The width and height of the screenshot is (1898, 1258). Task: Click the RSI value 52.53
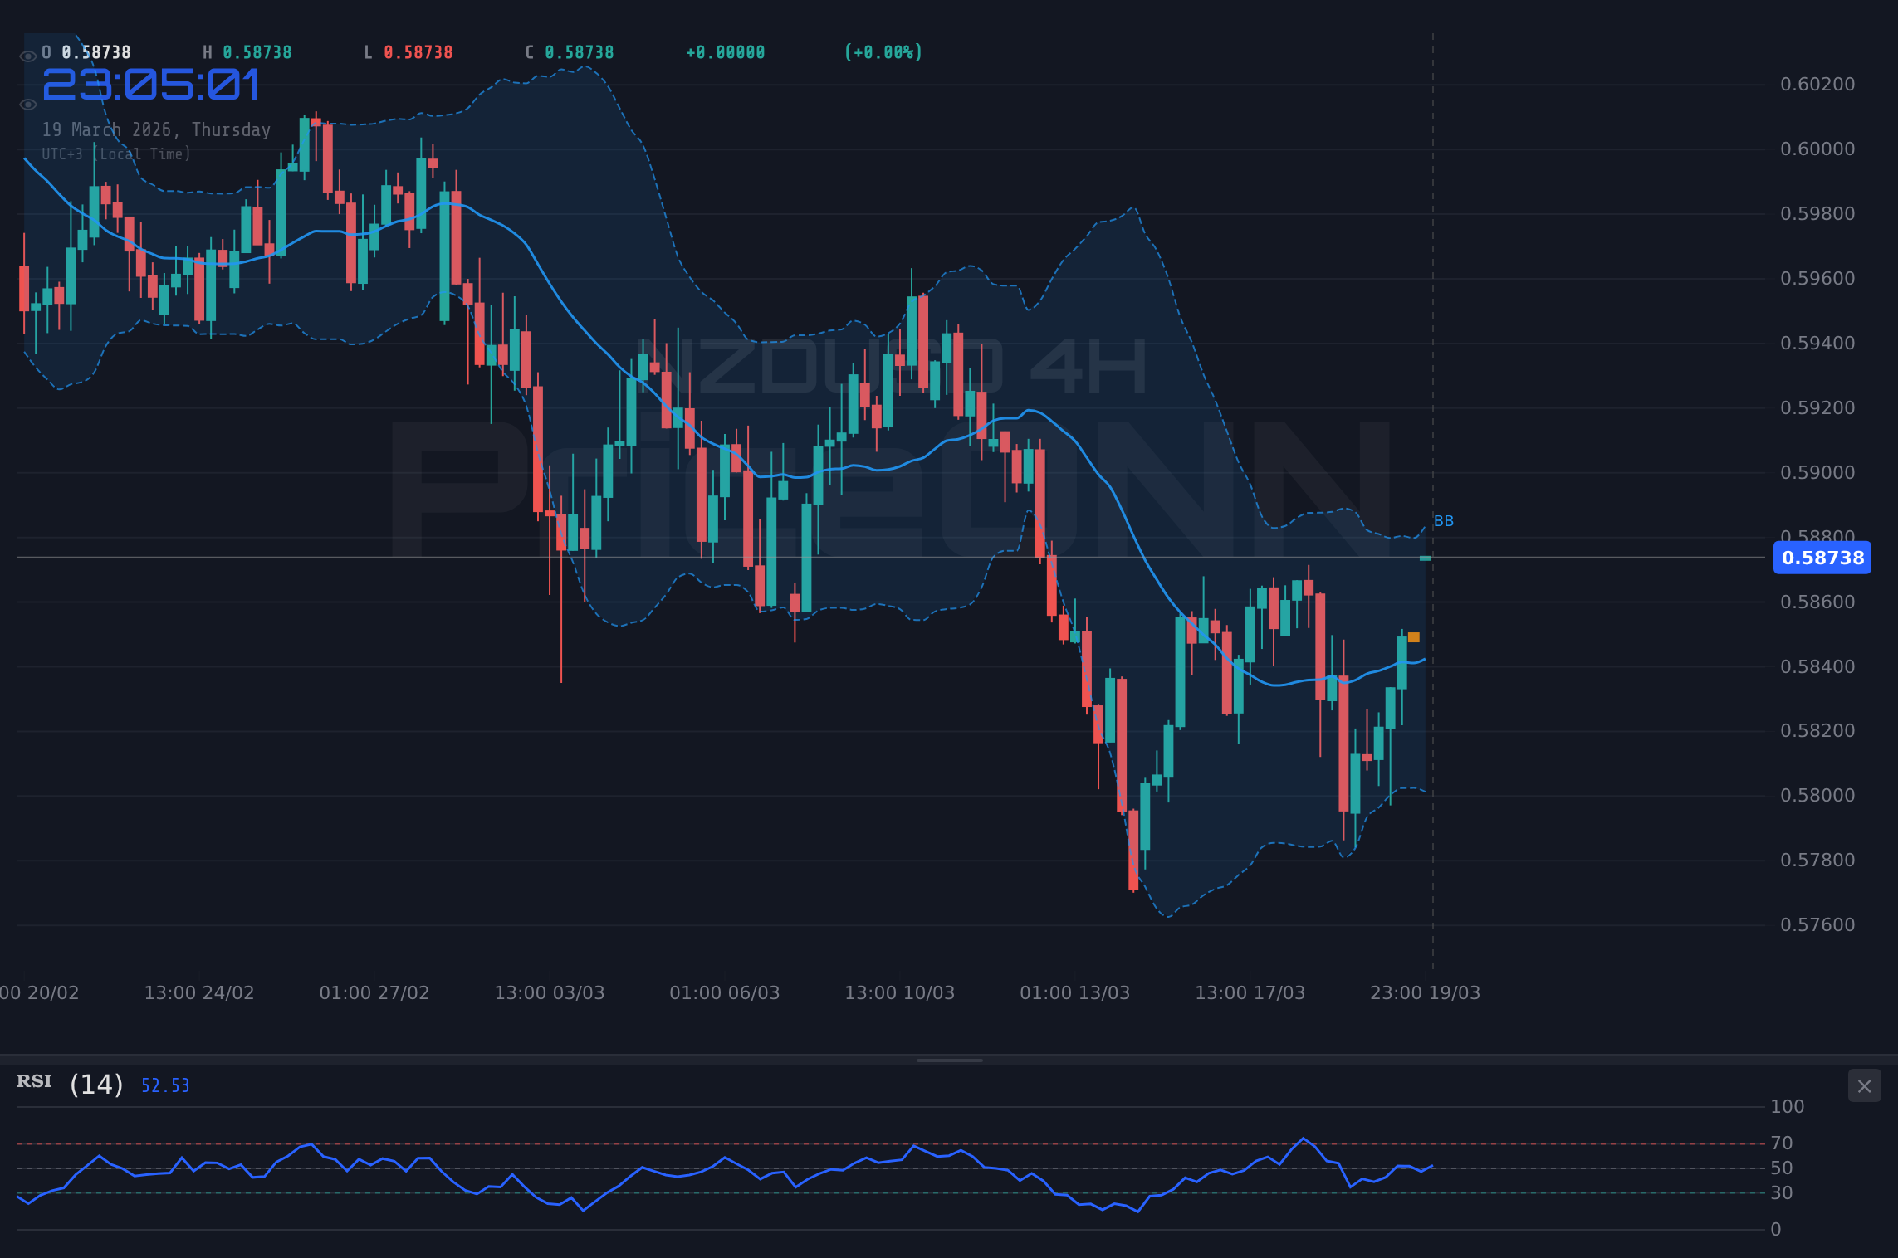click(x=164, y=1085)
